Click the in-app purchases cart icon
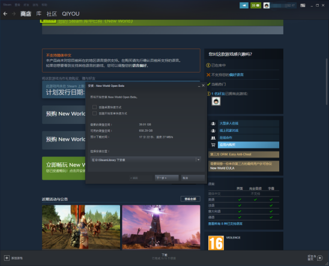The width and height of the screenshot is (329, 266). tap(213, 145)
